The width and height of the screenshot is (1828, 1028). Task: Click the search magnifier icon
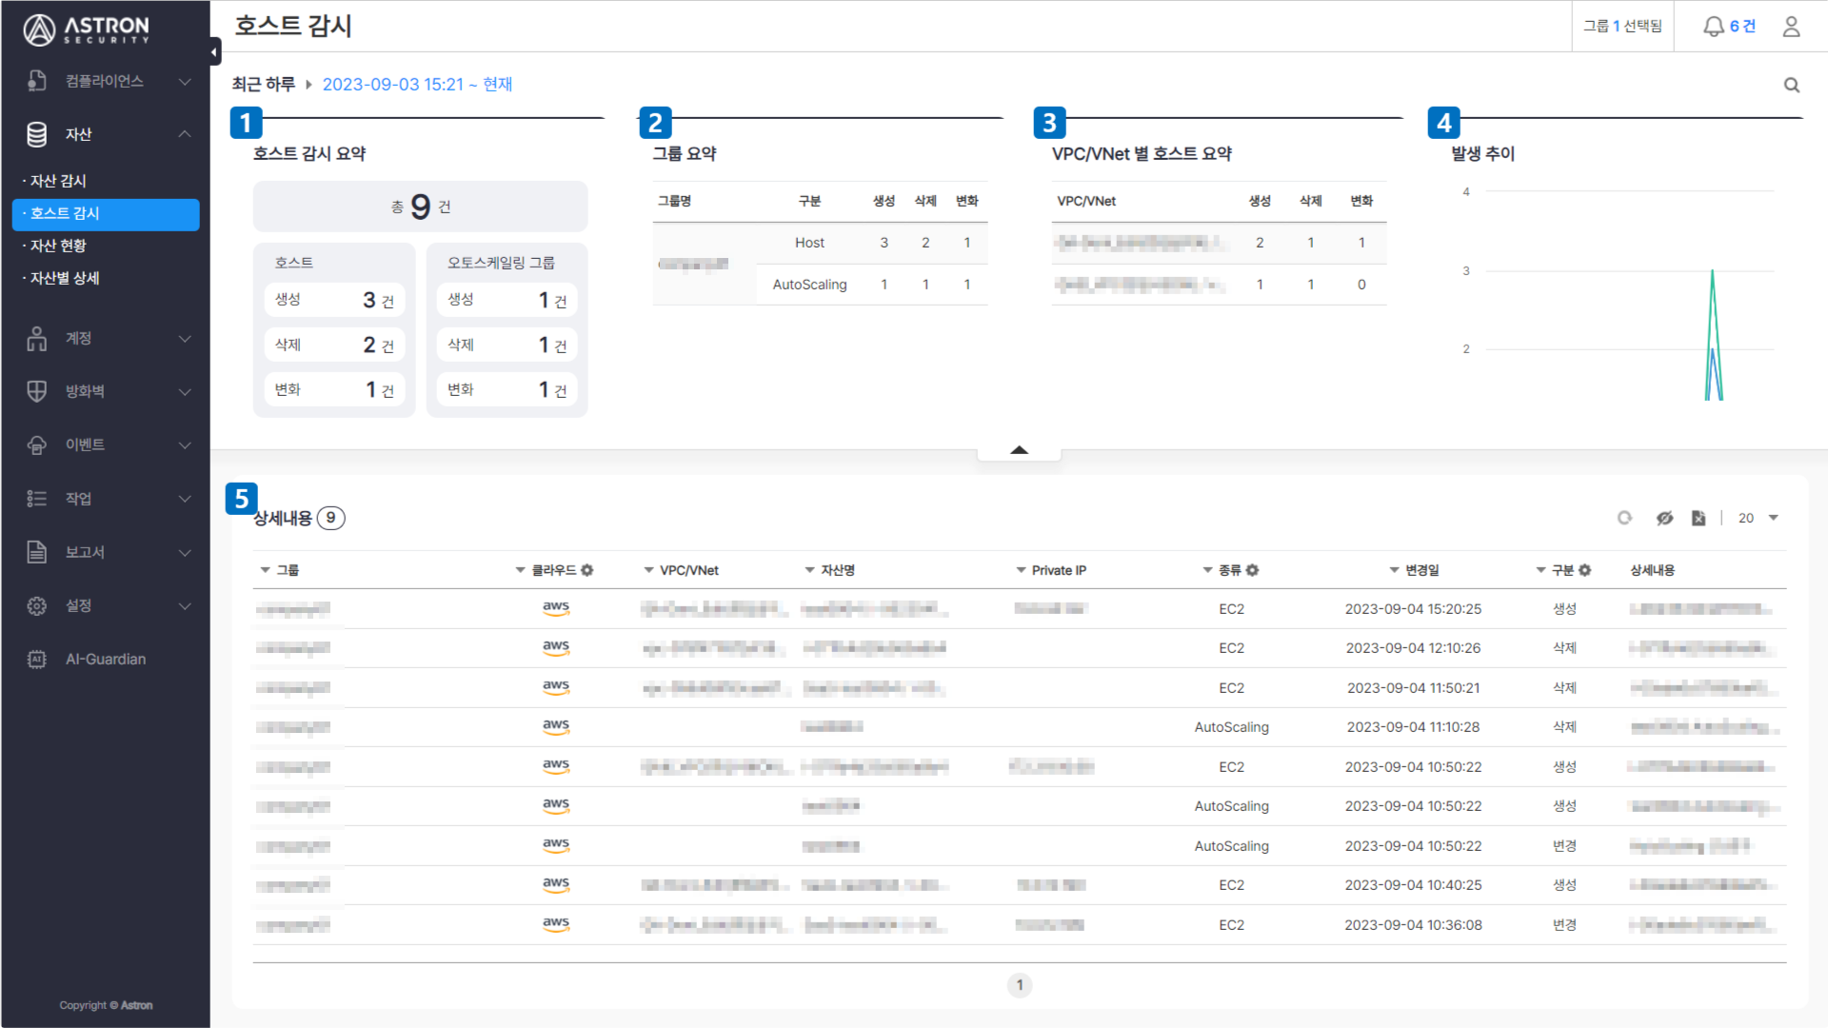pos(1791,85)
